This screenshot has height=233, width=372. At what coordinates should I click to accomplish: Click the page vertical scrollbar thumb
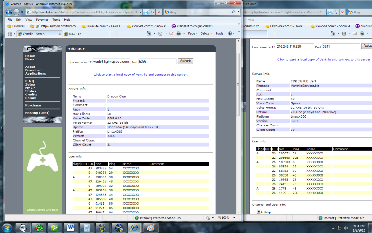click(x=238, y=84)
